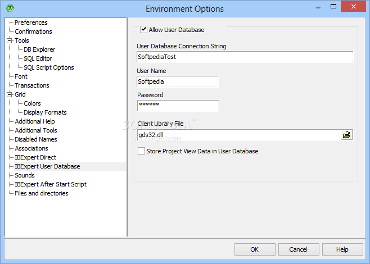Viewport: 370px width, 264px height.
Task: Select Additional Help page
Action: click(x=35, y=121)
